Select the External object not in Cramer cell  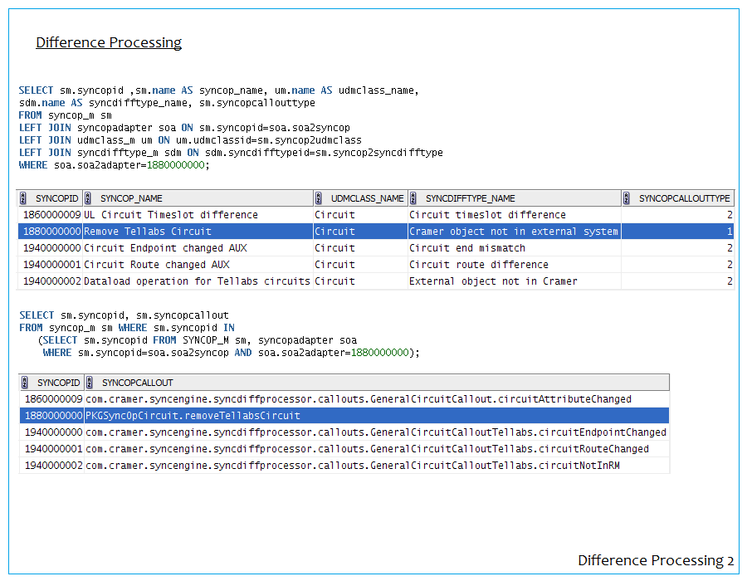(493, 281)
